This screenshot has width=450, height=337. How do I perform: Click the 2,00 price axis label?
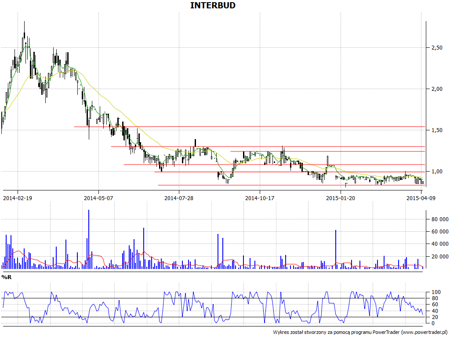437,89
